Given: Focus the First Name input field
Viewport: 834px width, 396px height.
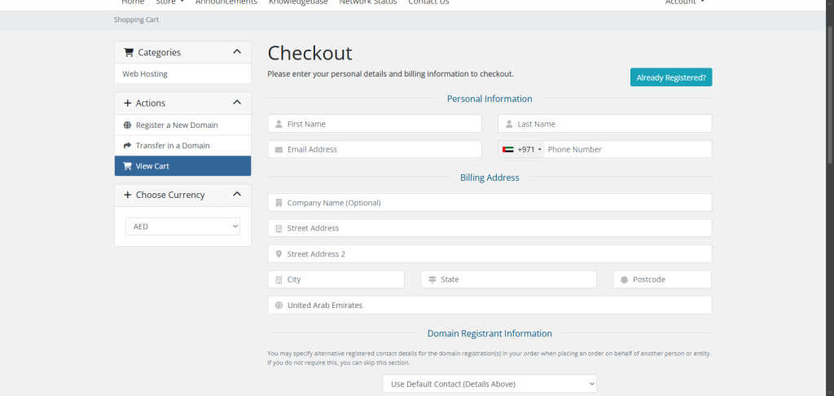Looking at the screenshot, I should pyautogui.click(x=375, y=124).
